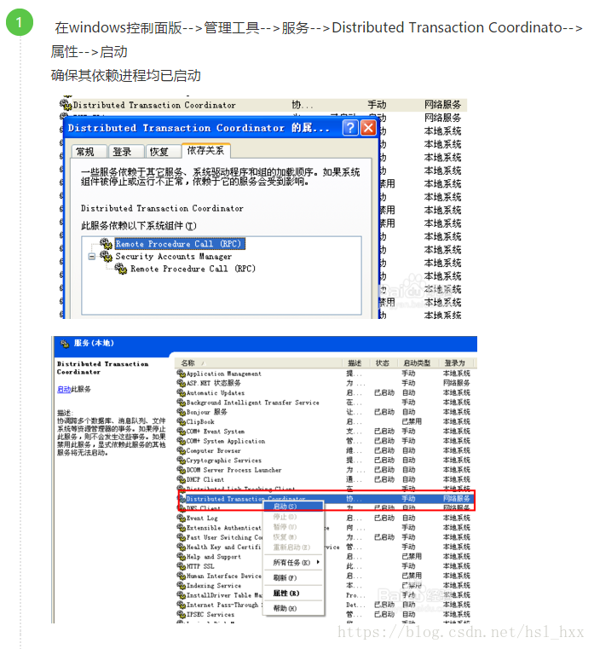The width and height of the screenshot is (594, 649).
Task: Click the ClipBook service gear icon
Action: pyautogui.click(x=182, y=421)
